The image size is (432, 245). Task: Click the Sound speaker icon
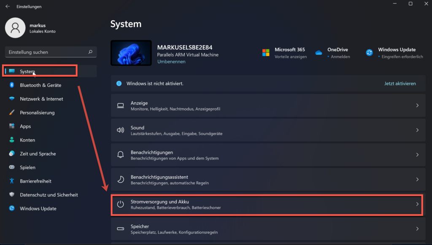(120, 130)
